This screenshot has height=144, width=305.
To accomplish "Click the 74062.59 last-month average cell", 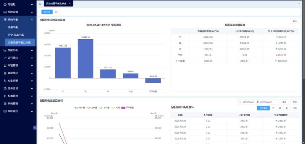I will click(x=244, y=43).
